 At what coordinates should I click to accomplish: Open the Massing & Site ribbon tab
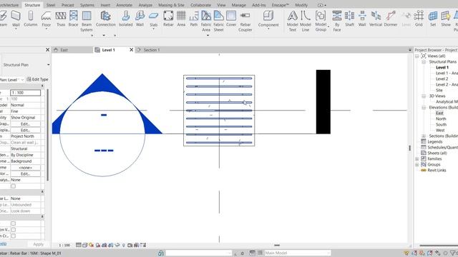pos(171,5)
